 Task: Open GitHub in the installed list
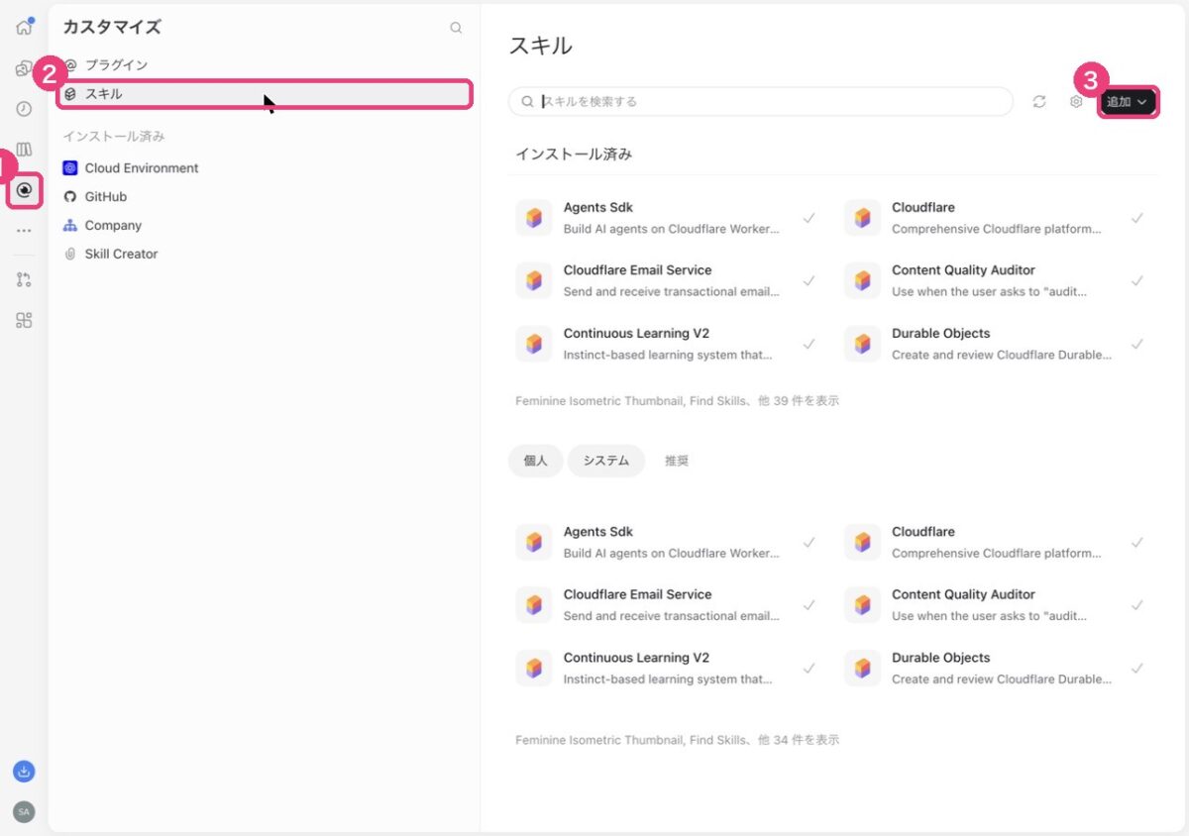264,197
